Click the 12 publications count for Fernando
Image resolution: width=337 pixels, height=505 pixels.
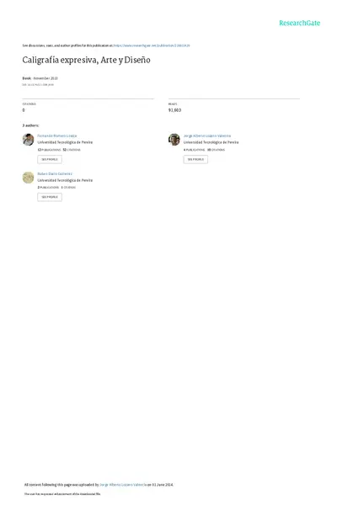tap(49, 150)
